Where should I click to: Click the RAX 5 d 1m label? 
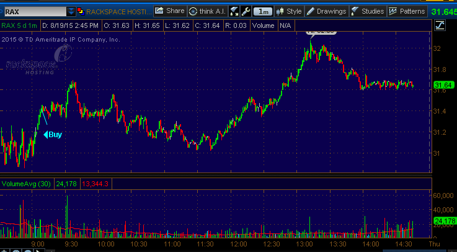tap(19, 25)
